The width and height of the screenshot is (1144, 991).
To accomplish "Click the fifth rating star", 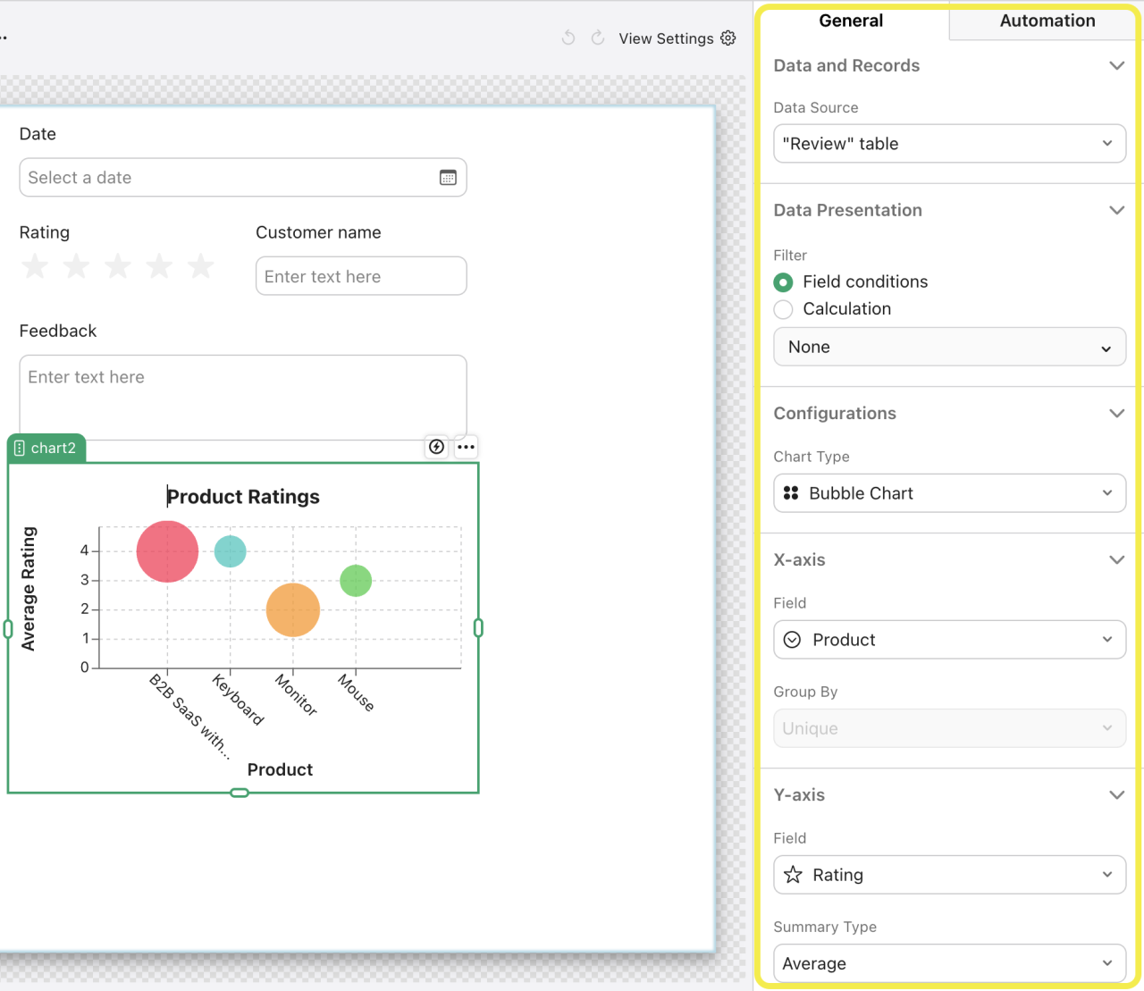I will click(x=201, y=266).
